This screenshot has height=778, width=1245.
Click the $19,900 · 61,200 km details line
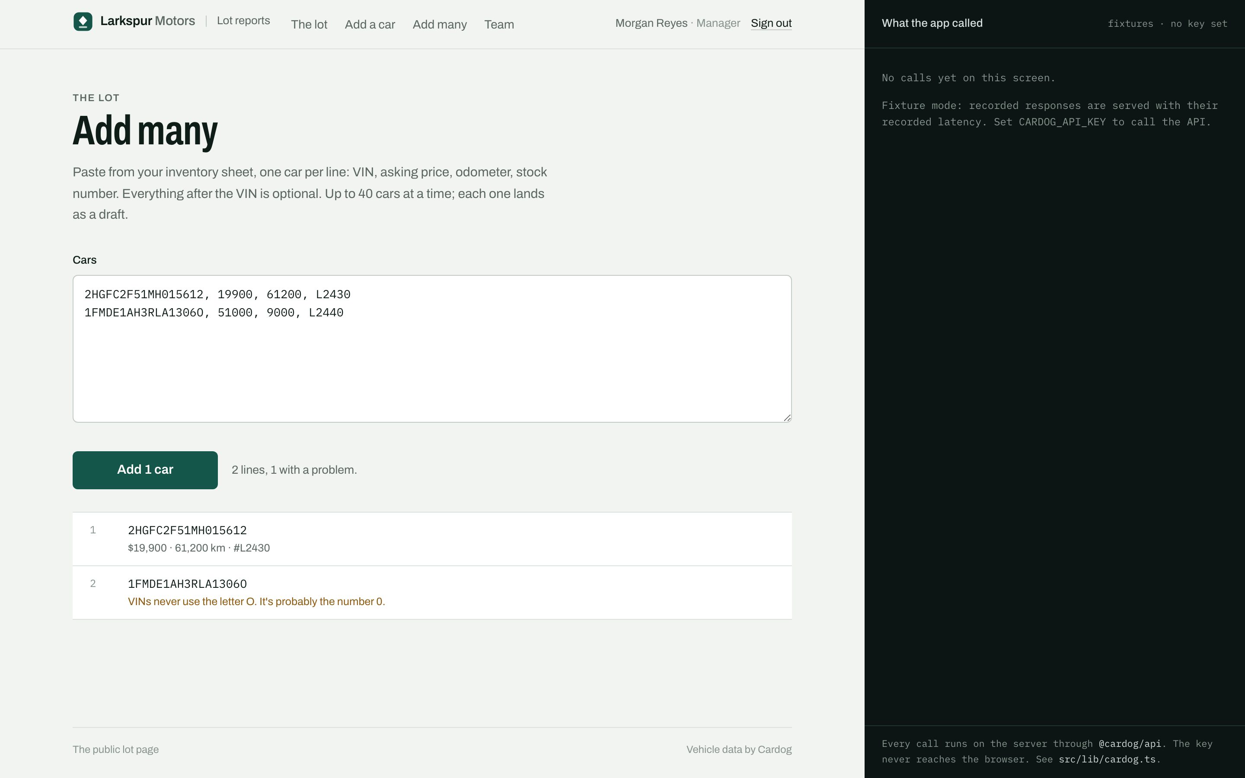[198, 548]
